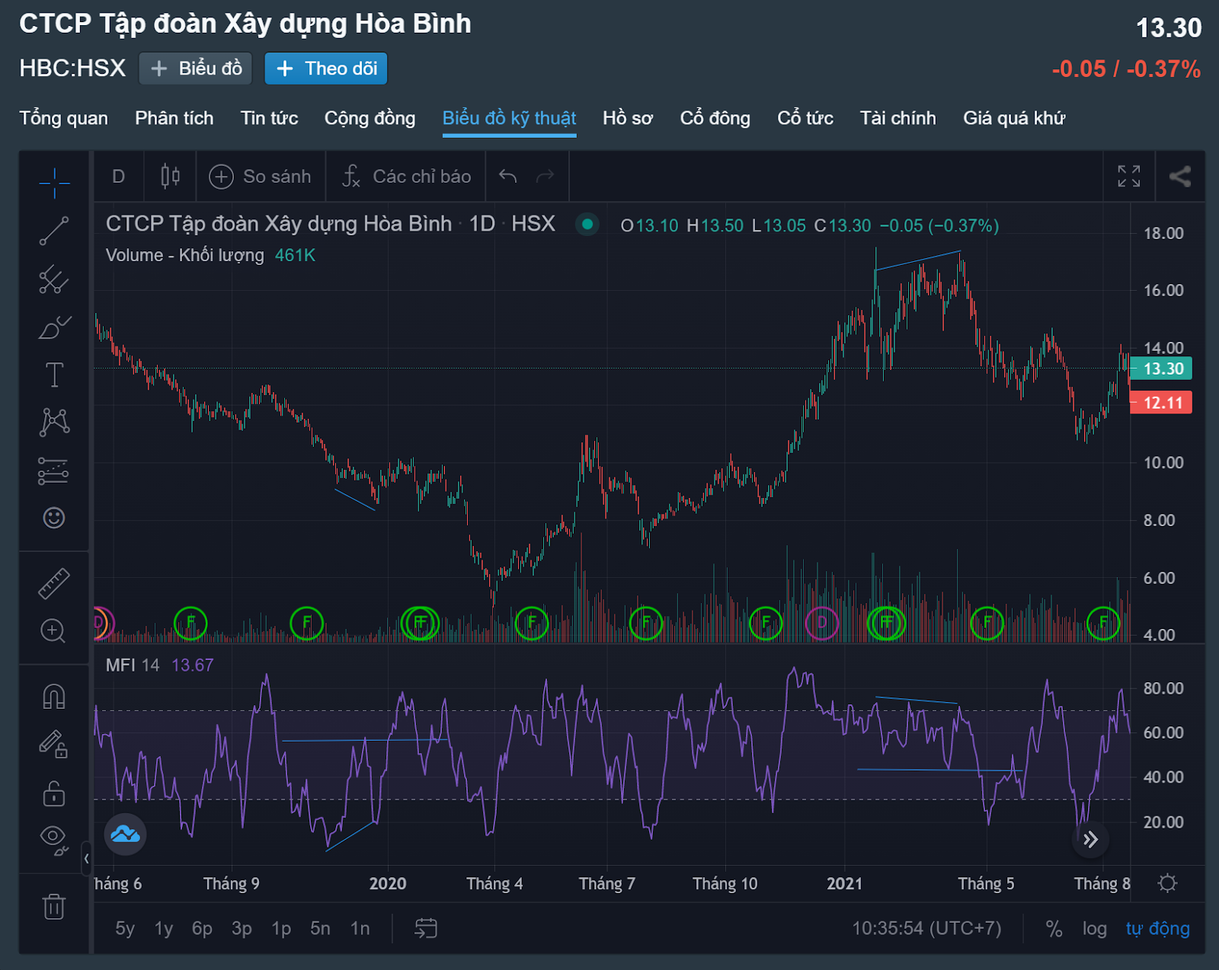Set chart range to 1y

coord(164,928)
